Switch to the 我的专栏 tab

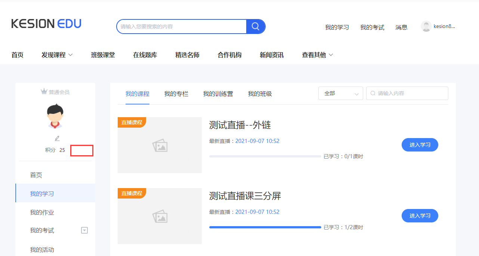tap(176, 94)
